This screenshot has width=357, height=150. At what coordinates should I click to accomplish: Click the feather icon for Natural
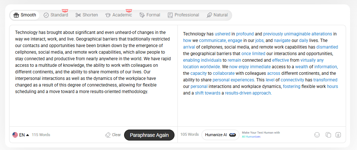(209, 15)
